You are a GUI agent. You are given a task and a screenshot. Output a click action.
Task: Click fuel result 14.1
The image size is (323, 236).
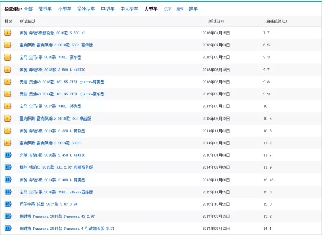[x=267, y=229]
